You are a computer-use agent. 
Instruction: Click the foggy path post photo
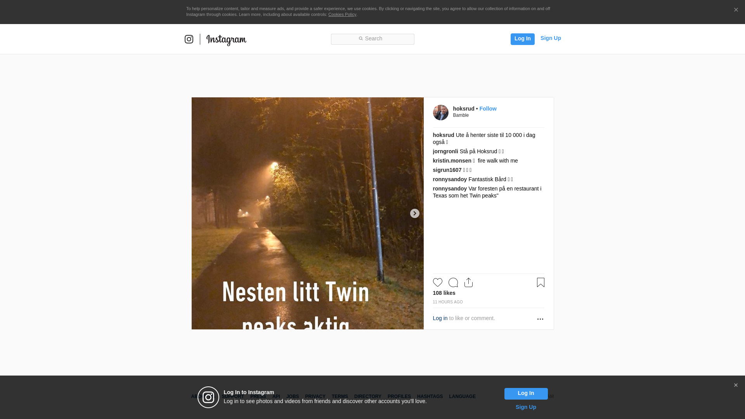tap(307, 213)
